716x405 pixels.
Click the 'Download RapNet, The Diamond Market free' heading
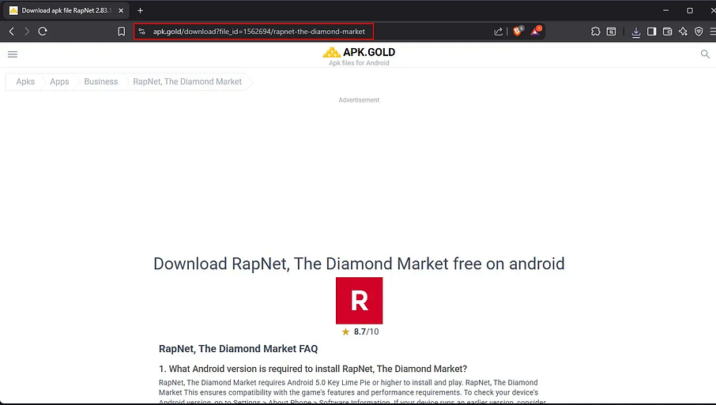tap(359, 264)
